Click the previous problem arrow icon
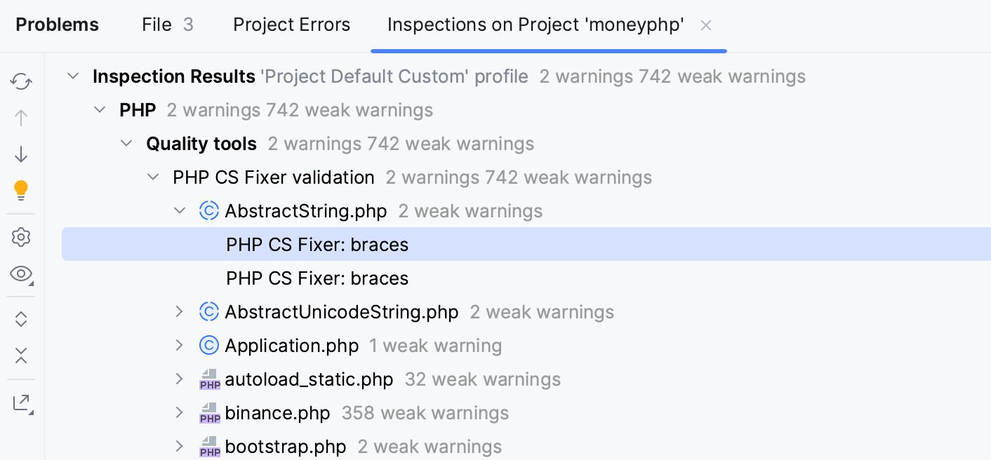The height and width of the screenshot is (460, 991). pyautogui.click(x=20, y=118)
